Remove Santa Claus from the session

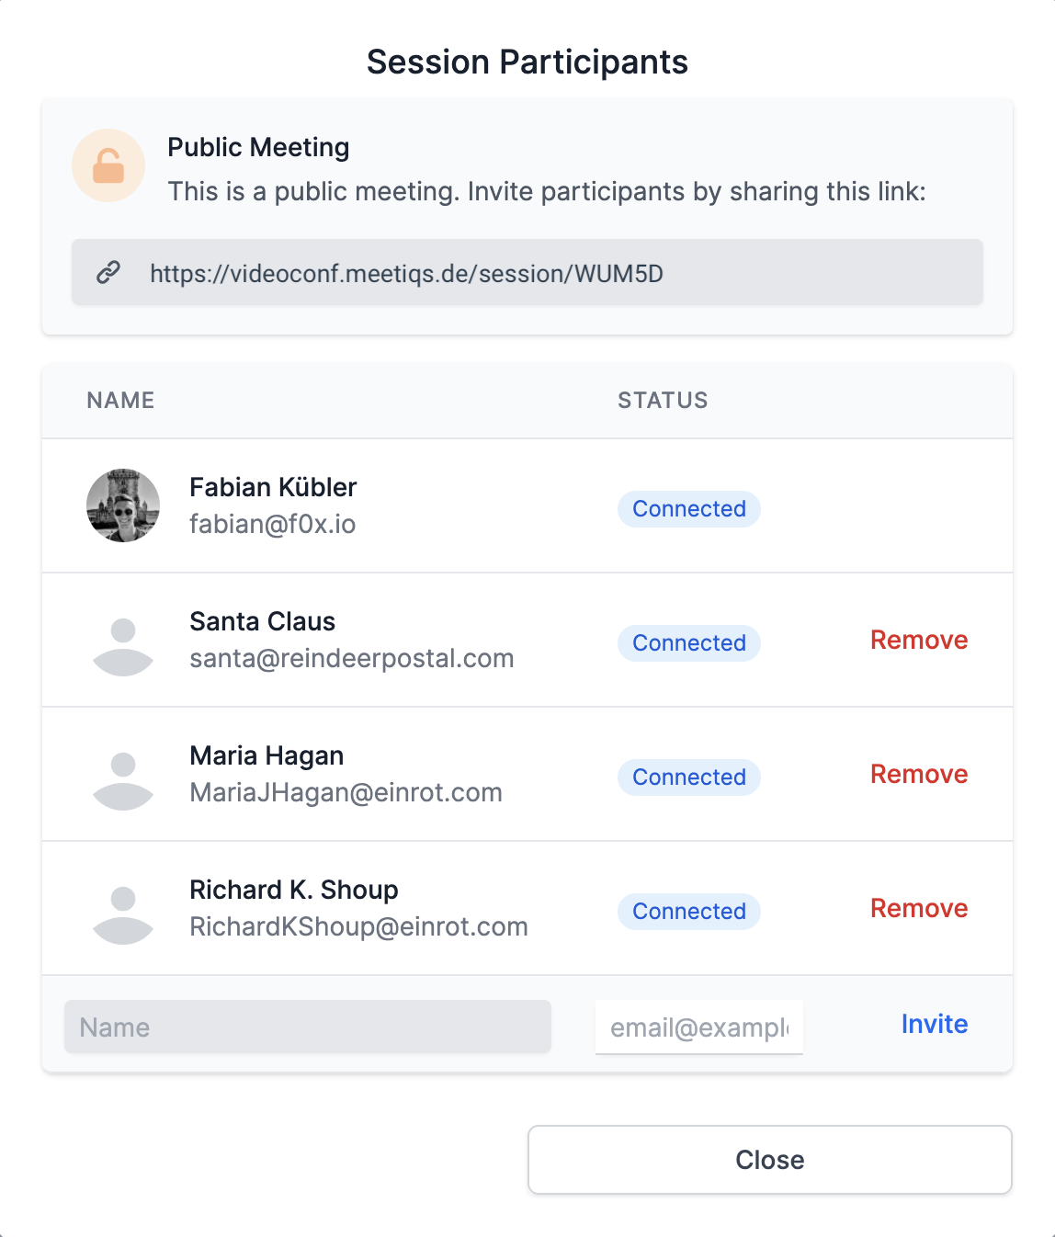(919, 640)
